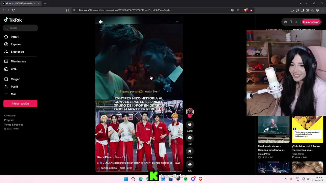Open the Brave Rewards triangle icon
The width and height of the screenshot is (326, 183).
click(x=251, y=10)
